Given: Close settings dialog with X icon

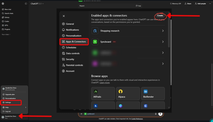Looking at the screenshot, I should click(64, 16).
